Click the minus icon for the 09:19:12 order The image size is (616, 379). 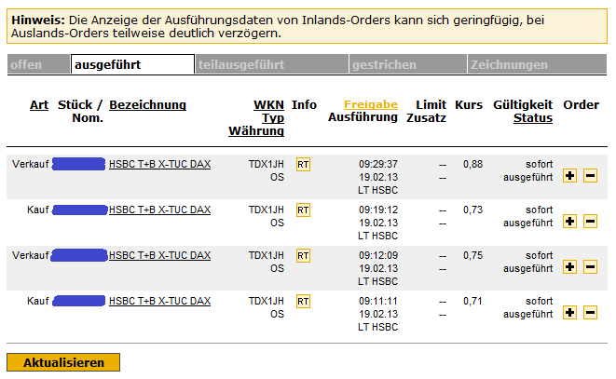590,222
